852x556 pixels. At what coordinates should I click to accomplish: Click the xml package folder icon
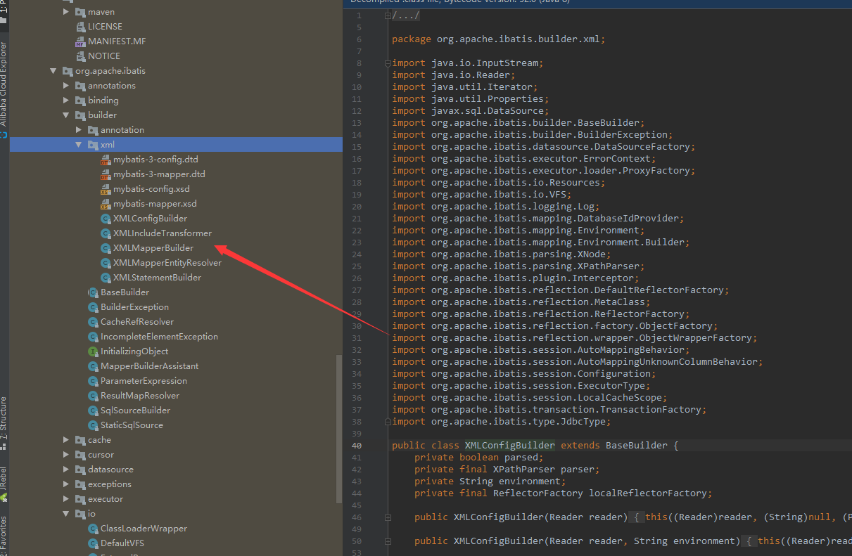(93, 145)
